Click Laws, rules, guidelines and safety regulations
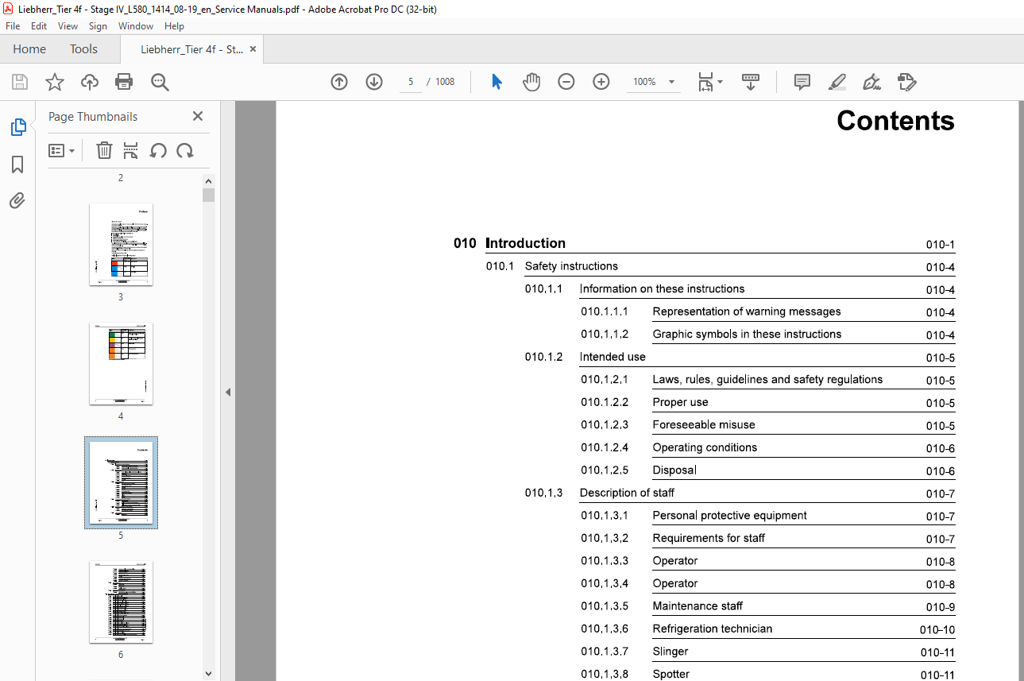Image resolution: width=1024 pixels, height=681 pixels. coord(767,379)
